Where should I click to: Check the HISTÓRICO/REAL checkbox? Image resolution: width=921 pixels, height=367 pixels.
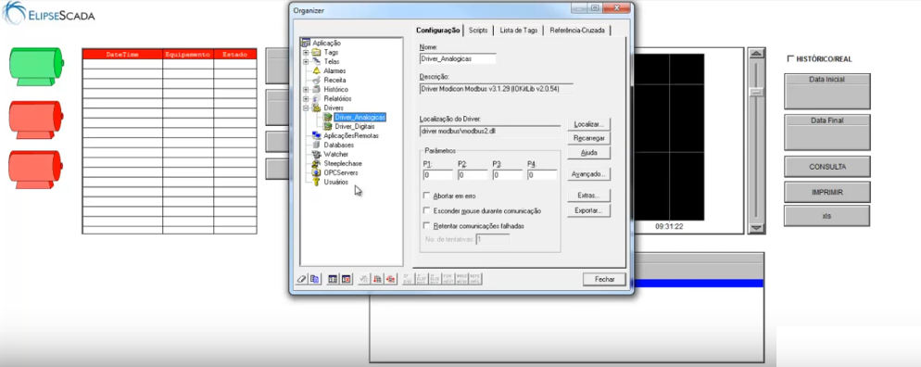click(790, 58)
